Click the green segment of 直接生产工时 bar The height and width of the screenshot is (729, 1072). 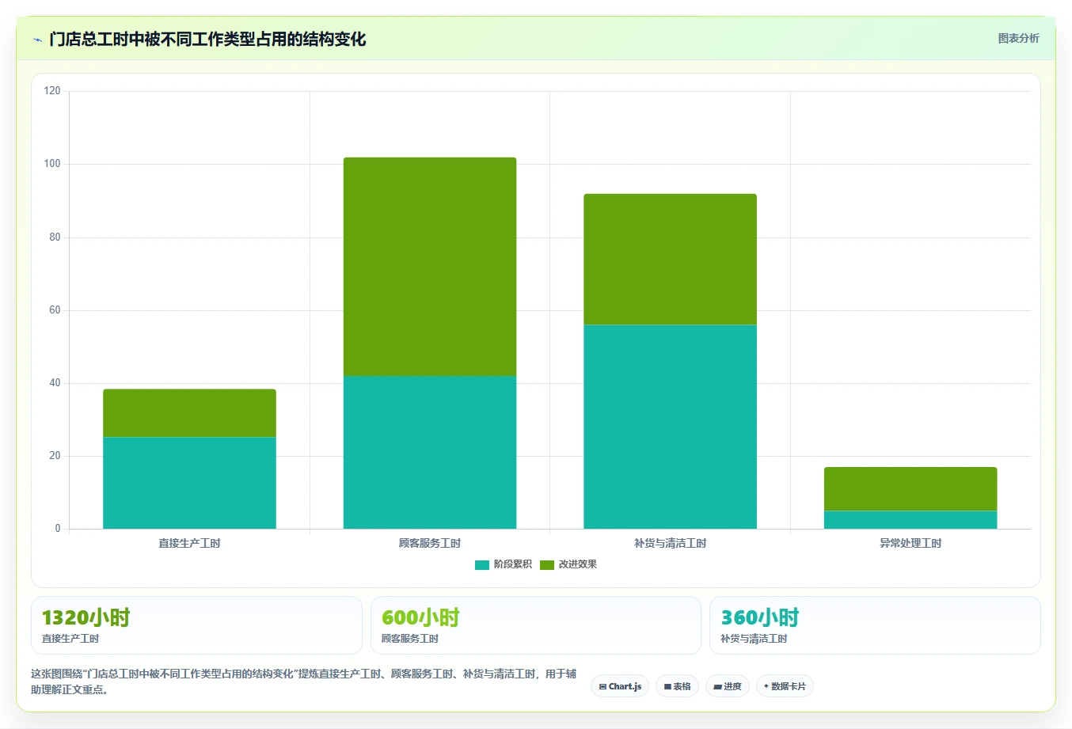189,413
